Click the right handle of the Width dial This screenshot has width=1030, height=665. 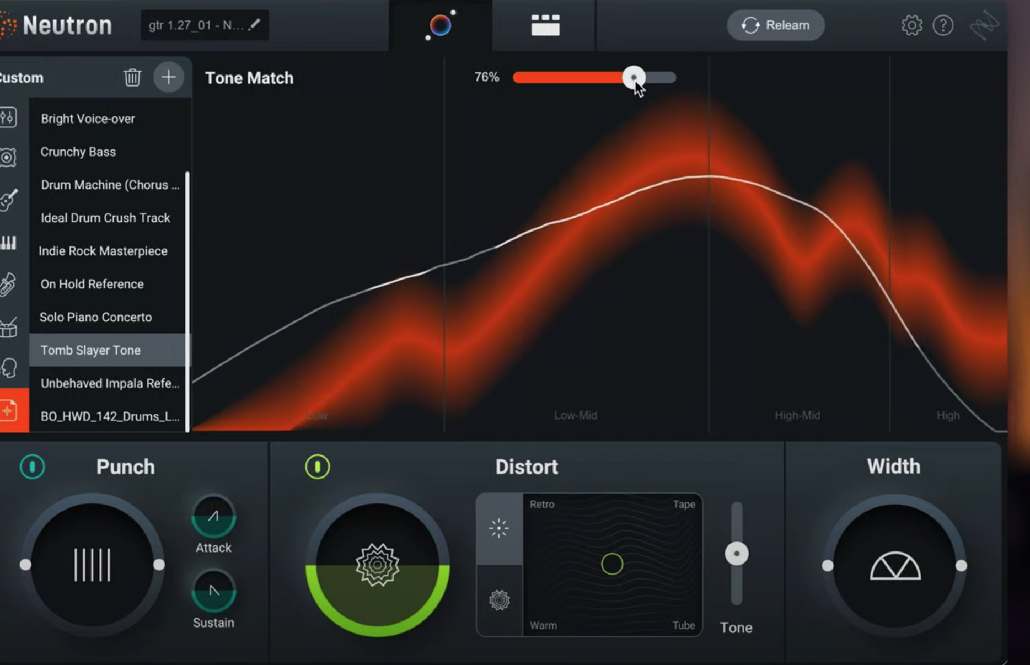pyautogui.click(x=961, y=566)
